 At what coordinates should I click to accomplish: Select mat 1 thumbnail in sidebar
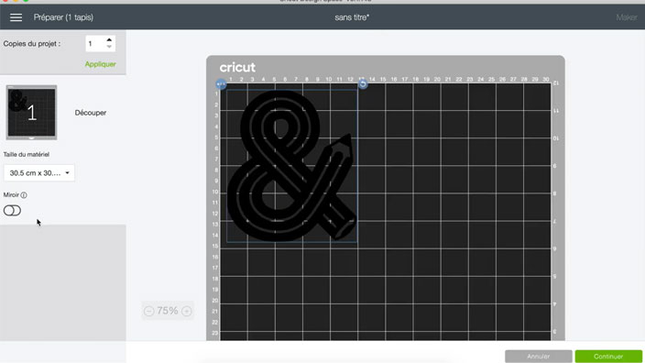[x=32, y=113]
